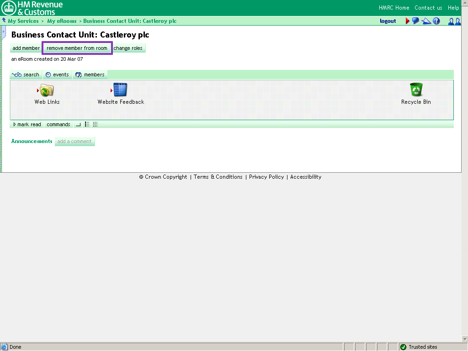
Task: Open the Recycle Bin icon
Action: click(416, 90)
